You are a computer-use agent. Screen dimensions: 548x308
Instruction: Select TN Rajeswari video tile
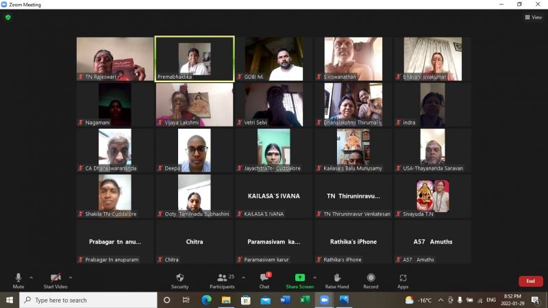[115, 59]
